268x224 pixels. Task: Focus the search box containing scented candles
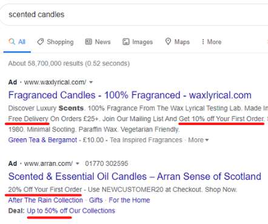pos(134,15)
